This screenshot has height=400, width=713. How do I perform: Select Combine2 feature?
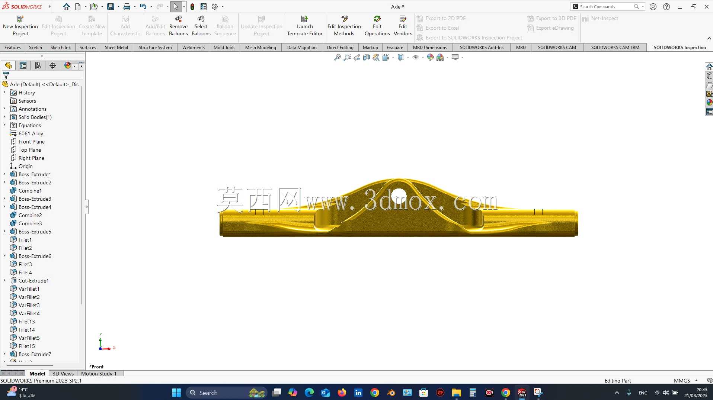[30, 215]
